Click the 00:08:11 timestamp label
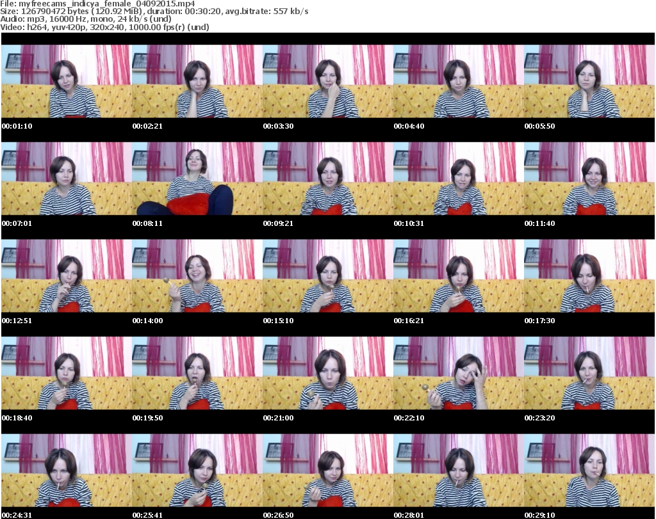 pyautogui.click(x=147, y=223)
